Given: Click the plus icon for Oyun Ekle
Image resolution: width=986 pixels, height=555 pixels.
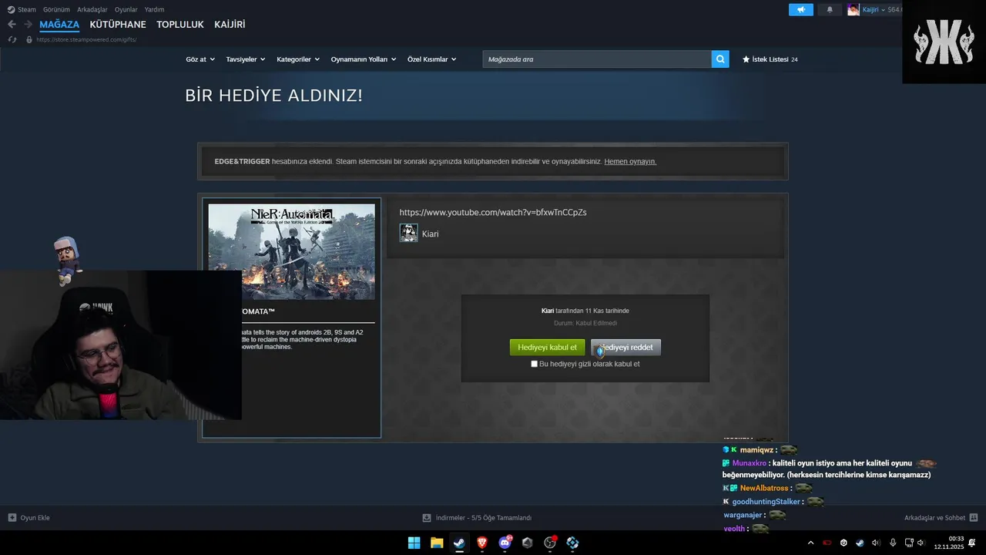Looking at the screenshot, I should [12, 517].
